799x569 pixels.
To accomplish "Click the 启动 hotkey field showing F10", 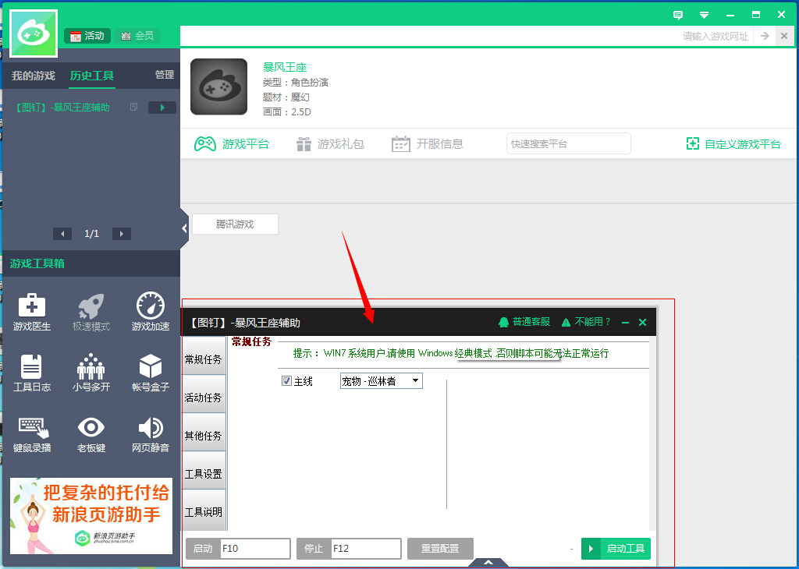I will [255, 549].
